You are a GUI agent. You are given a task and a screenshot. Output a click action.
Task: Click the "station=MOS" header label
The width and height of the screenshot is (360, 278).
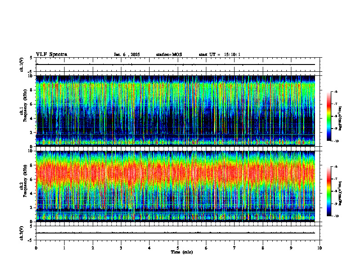169,55
